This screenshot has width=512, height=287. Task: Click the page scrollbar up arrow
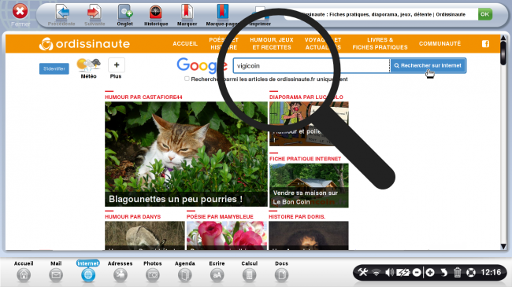click(x=503, y=39)
